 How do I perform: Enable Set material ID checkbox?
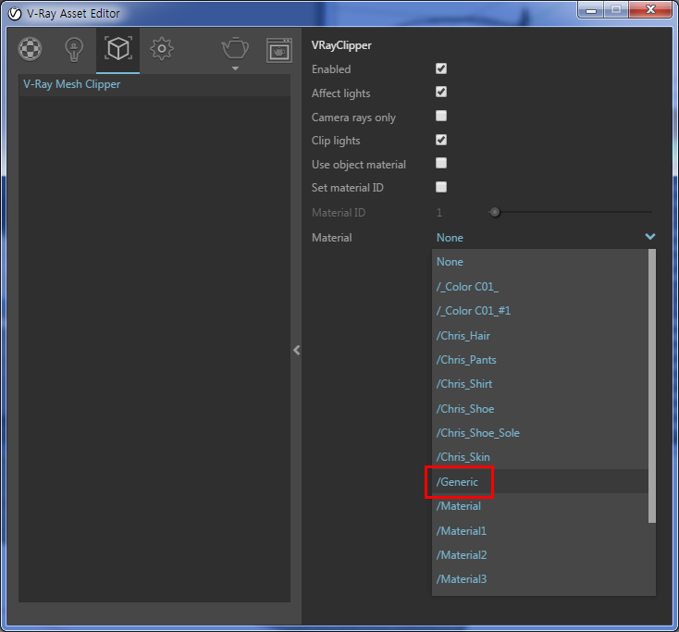(x=441, y=187)
